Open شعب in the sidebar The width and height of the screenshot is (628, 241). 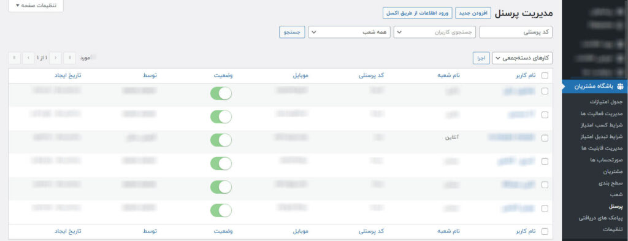point(617,195)
